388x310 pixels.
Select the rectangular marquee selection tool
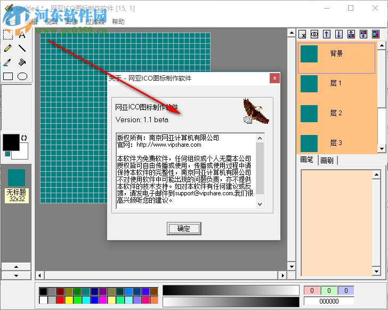(x=8, y=35)
